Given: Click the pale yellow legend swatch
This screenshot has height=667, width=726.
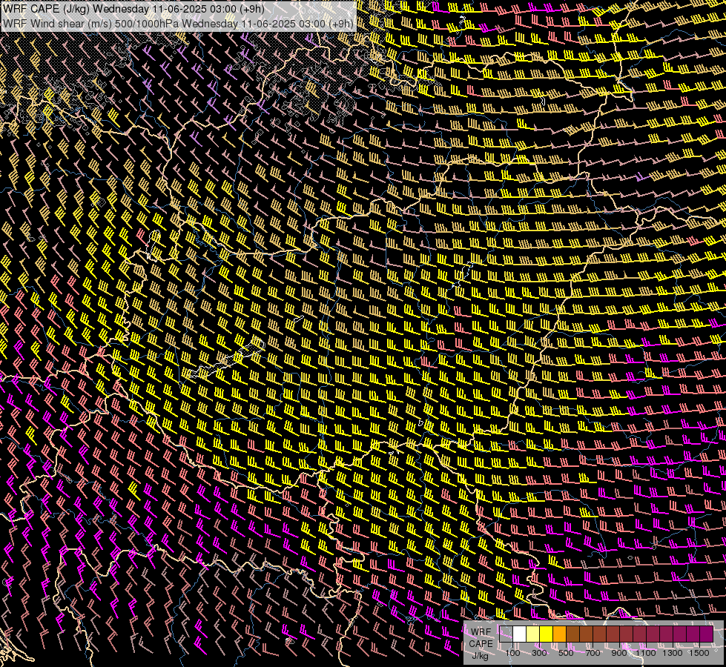Looking at the screenshot, I should click(x=533, y=634).
